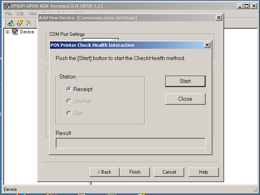Click the Device node printer icon in tree
This screenshot has height=195, width=260.
[15, 32]
